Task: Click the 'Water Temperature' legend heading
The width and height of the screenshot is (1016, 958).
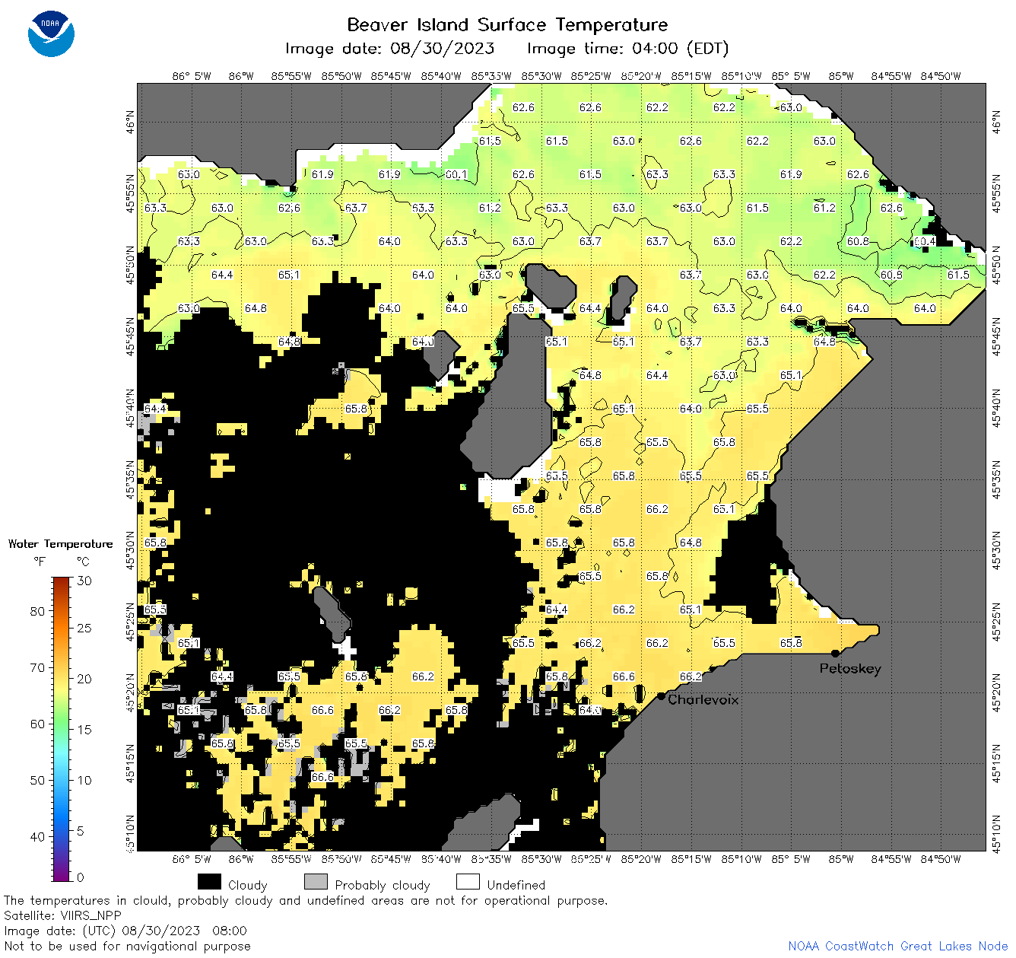Action: click(x=60, y=544)
